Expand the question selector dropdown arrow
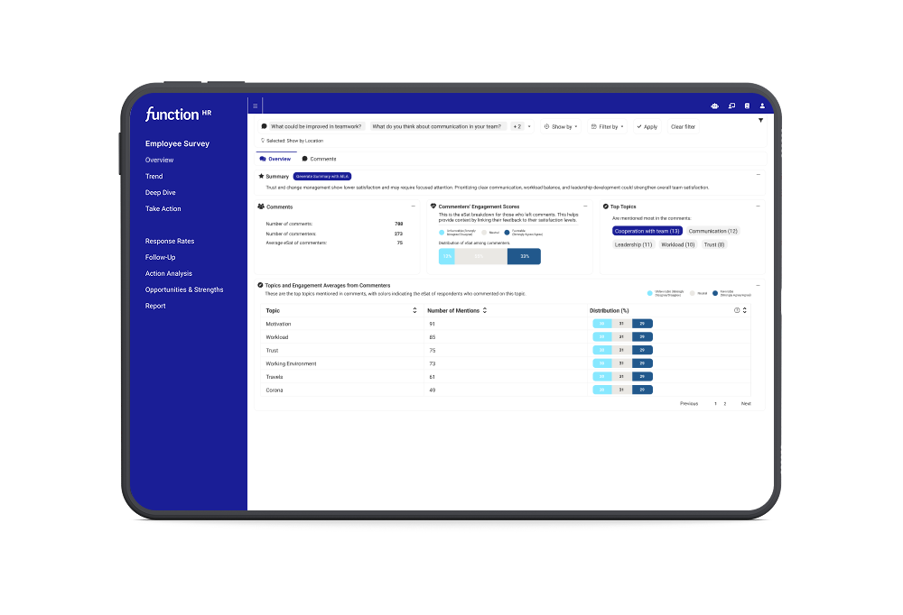 529,126
